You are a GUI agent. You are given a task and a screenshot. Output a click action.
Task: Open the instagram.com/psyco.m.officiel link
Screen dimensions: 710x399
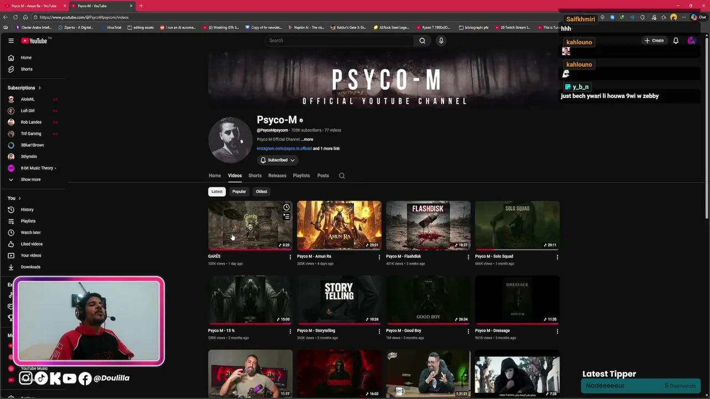284,149
